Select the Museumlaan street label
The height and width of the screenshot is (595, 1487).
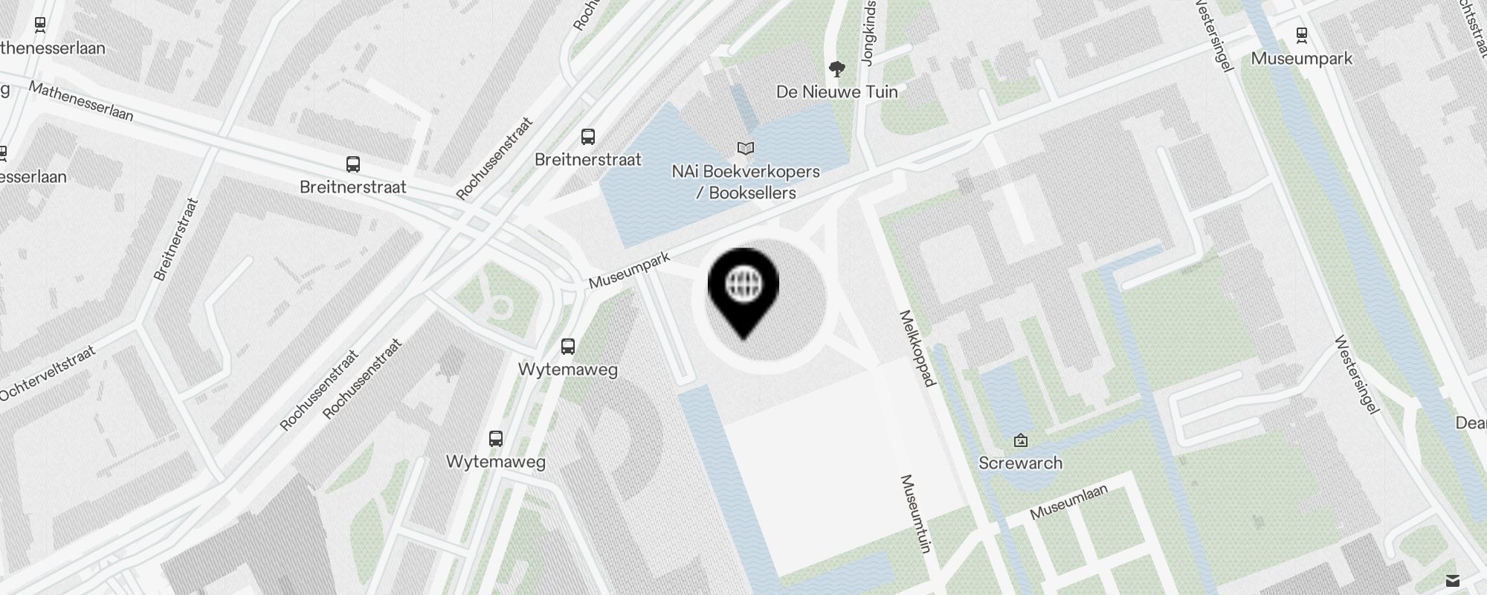[x=1069, y=501]
